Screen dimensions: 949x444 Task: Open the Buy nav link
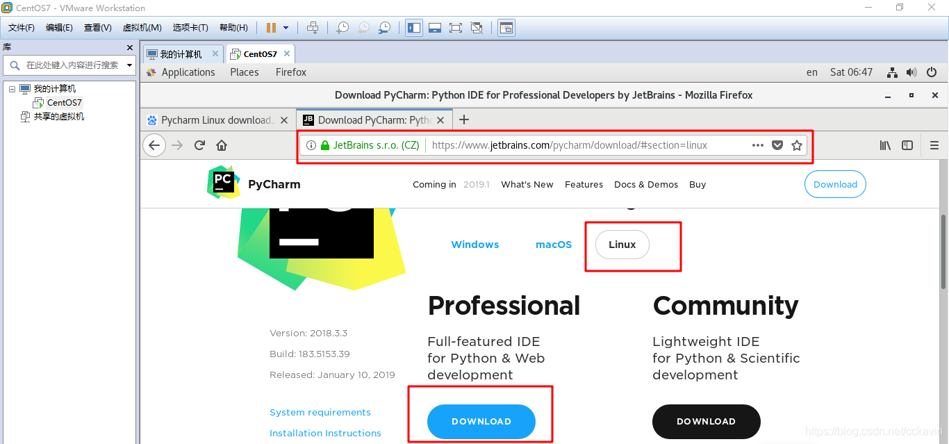pos(698,185)
